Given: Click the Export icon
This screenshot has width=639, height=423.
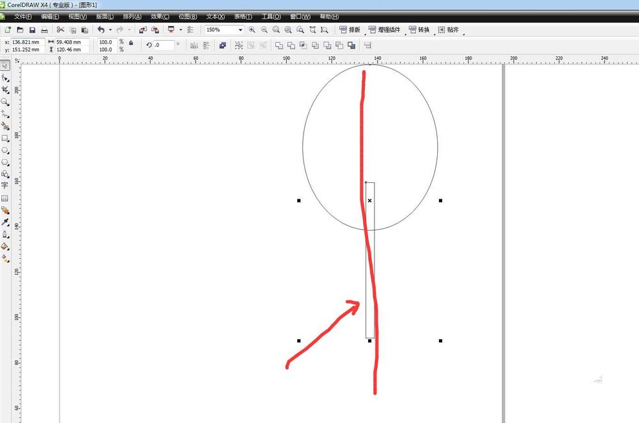Looking at the screenshot, I should 155,30.
